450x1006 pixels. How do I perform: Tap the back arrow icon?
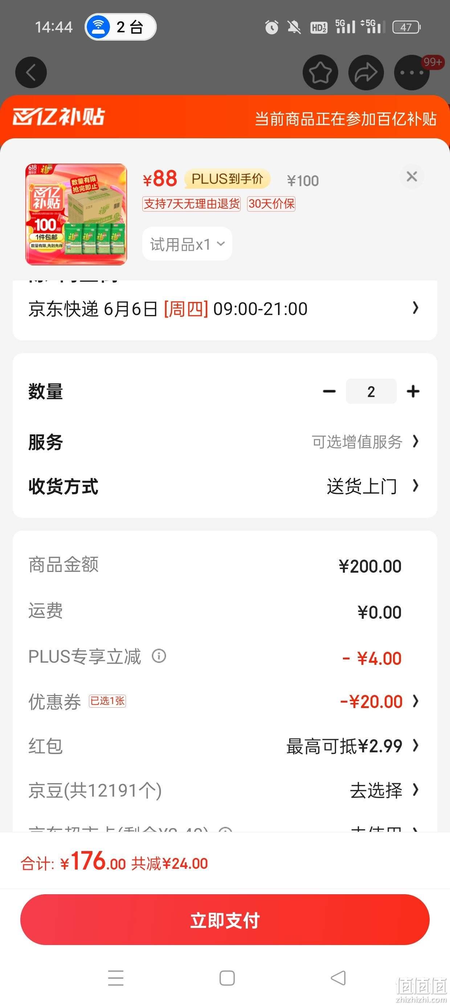[x=31, y=72]
